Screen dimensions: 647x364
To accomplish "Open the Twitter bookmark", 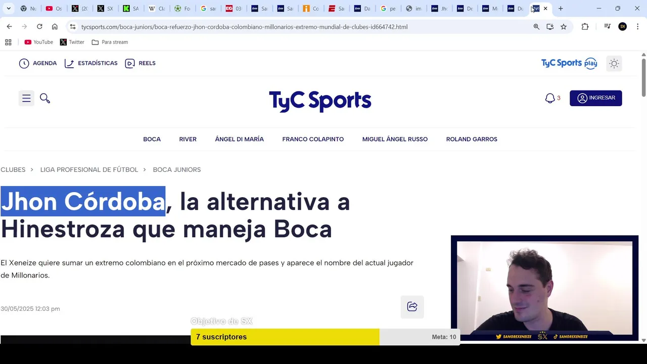I will click(x=72, y=42).
